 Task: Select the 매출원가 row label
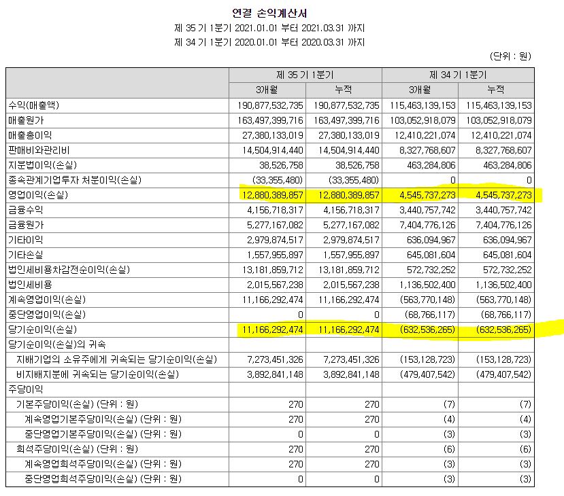click(26, 120)
